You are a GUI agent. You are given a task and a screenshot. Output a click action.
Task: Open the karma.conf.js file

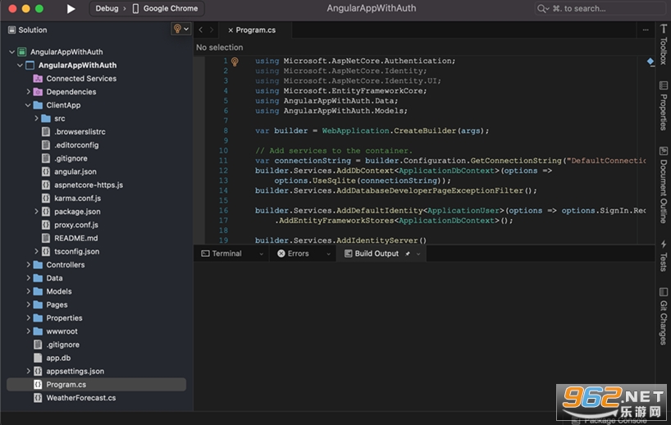tap(77, 198)
